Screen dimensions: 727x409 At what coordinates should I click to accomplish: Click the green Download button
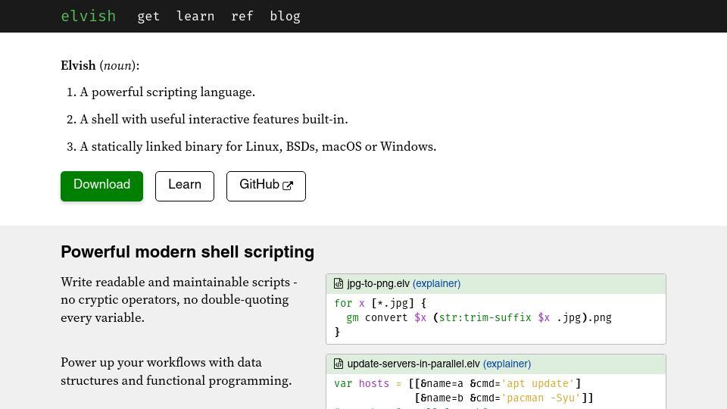click(x=101, y=186)
